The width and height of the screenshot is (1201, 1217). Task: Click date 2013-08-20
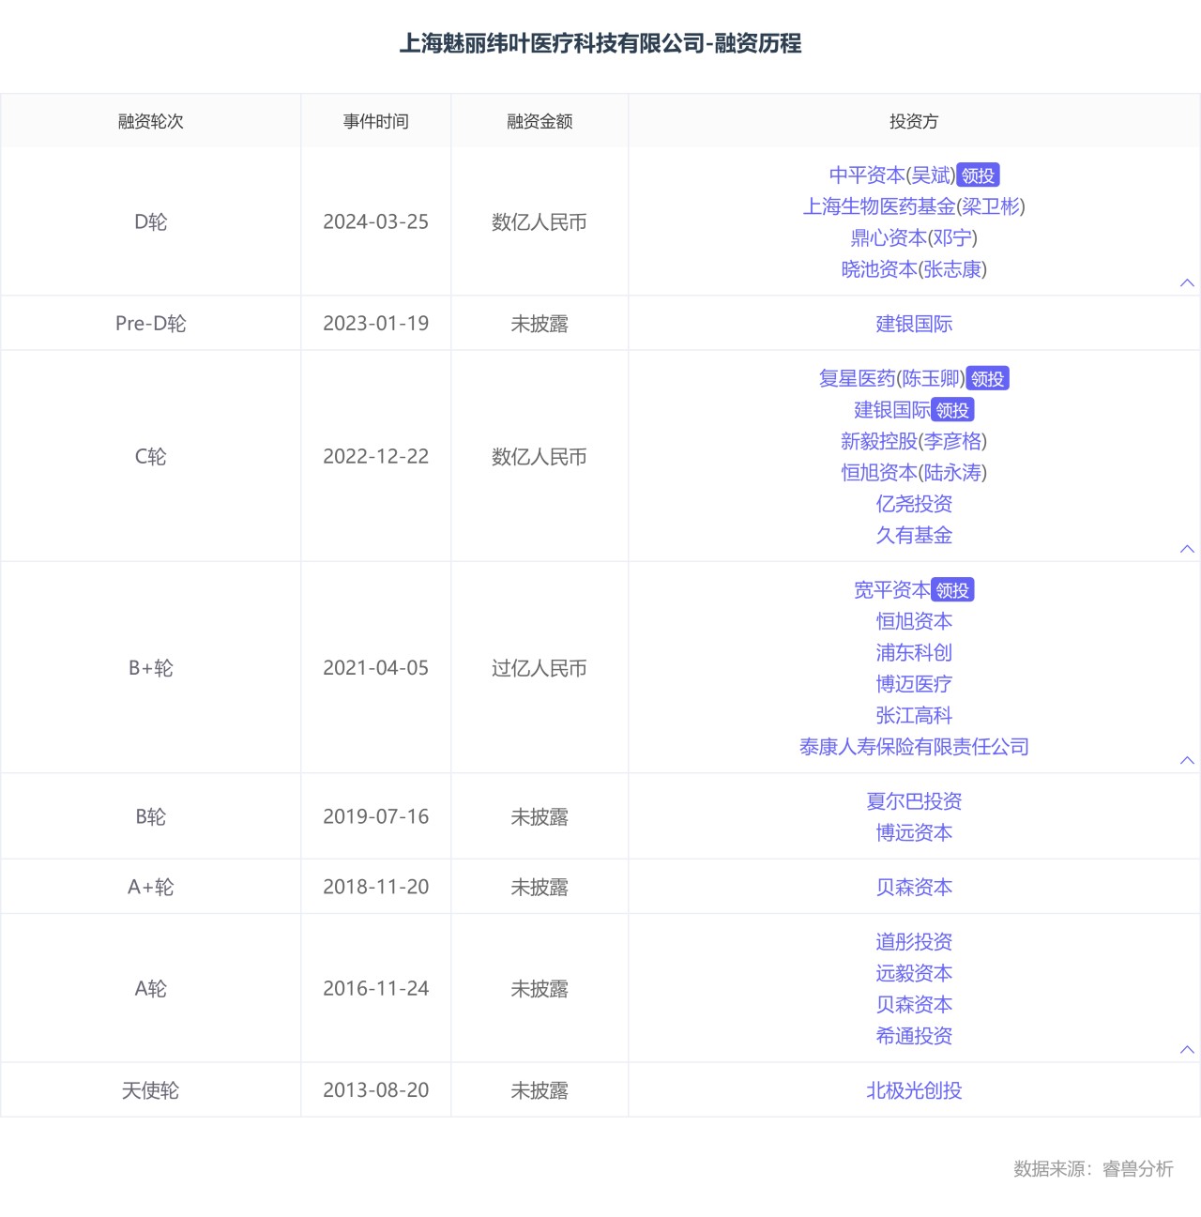click(375, 1091)
